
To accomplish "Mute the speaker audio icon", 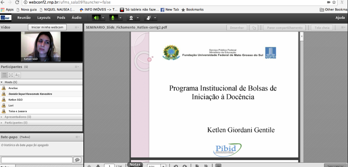I will coord(96,18).
